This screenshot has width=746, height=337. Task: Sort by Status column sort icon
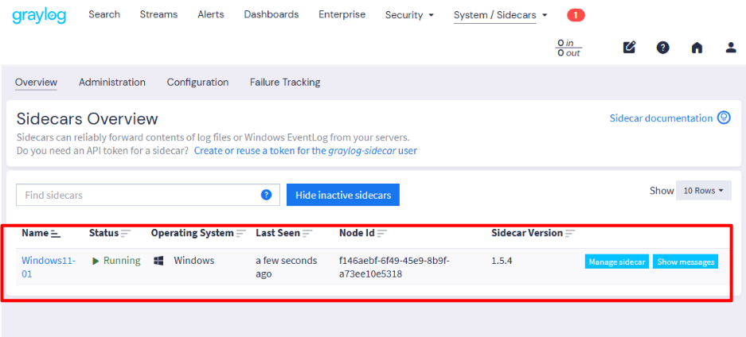[126, 233]
